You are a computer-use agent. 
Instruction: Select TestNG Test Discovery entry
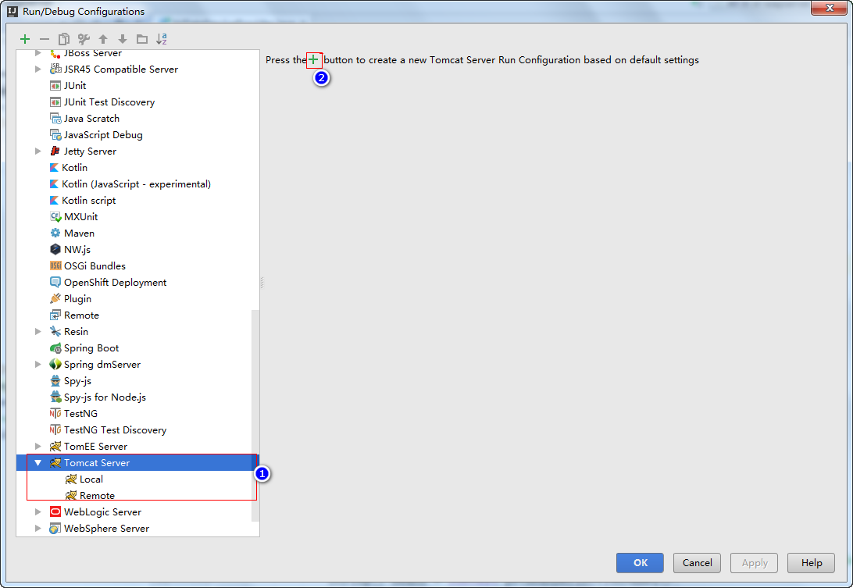pos(115,430)
